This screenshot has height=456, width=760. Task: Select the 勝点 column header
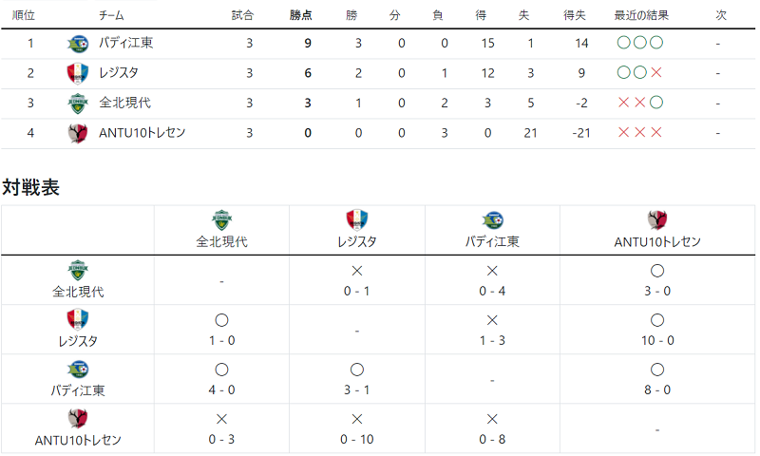click(x=301, y=15)
